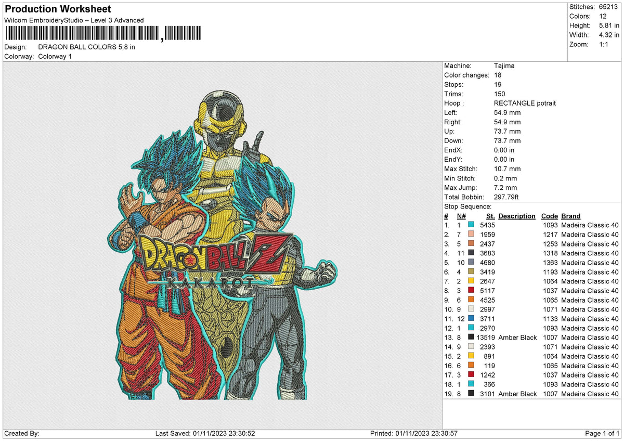Click the 'Brand' column header
This screenshot has height=441, width=624.
point(571,216)
